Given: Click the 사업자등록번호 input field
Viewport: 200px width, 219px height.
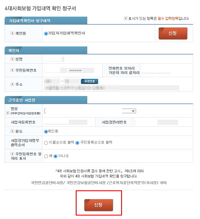Looking at the screenshot, I should [x=66, y=122].
